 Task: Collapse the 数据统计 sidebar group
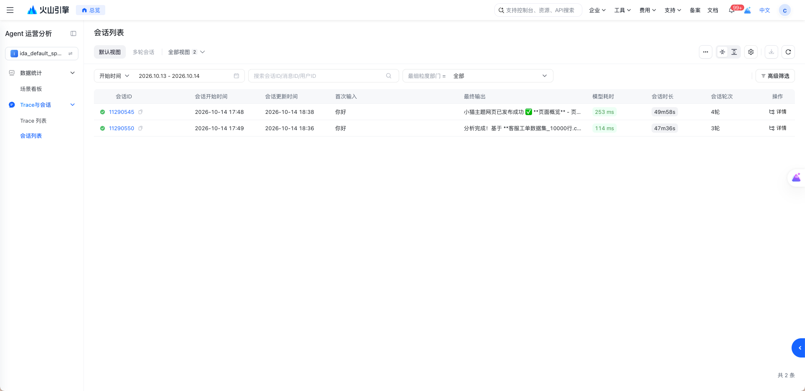pyautogui.click(x=73, y=73)
